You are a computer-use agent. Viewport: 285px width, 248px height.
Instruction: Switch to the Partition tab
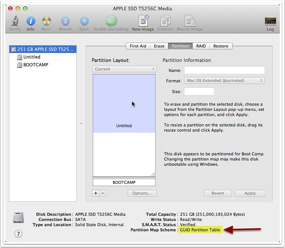pos(180,46)
